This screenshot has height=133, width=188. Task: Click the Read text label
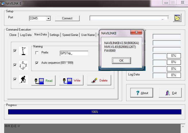pyautogui.click(x=49, y=81)
